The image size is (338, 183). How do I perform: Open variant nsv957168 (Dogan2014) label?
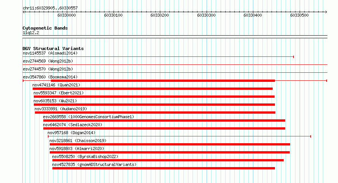click(71, 133)
